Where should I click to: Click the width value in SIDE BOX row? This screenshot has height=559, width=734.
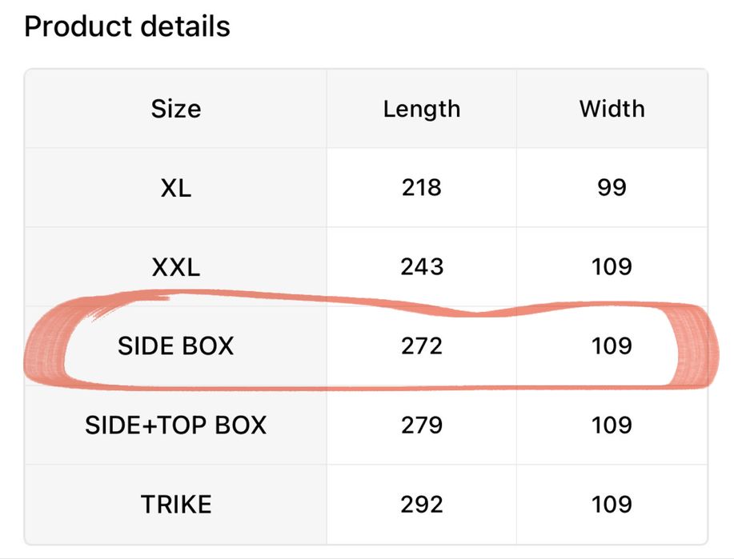tap(612, 346)
